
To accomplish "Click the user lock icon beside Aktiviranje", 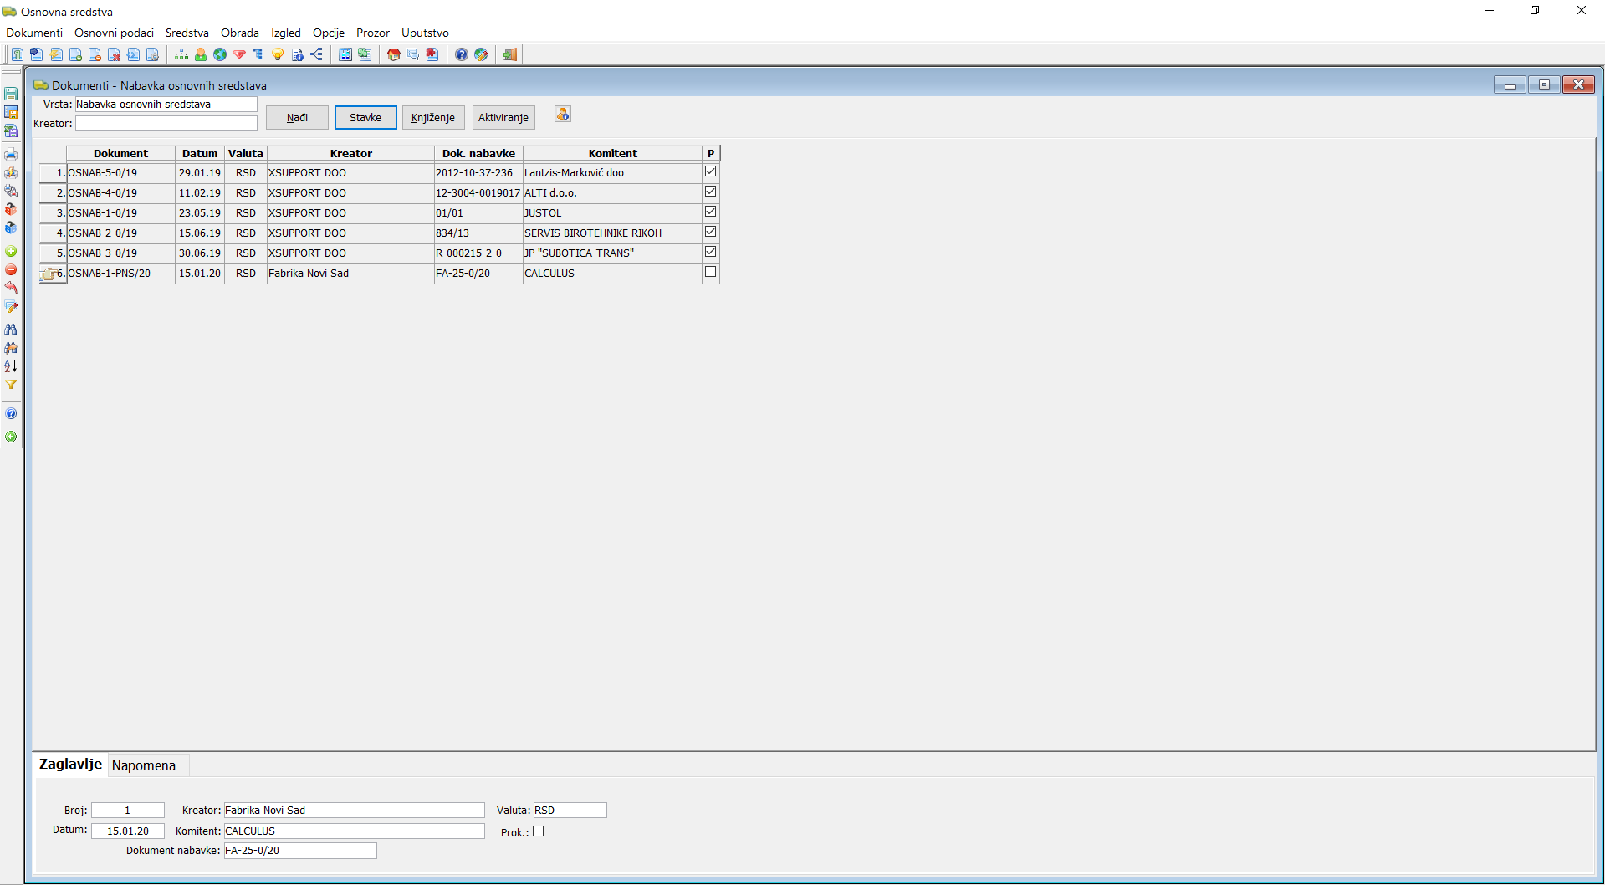I will tap(563, 115).
